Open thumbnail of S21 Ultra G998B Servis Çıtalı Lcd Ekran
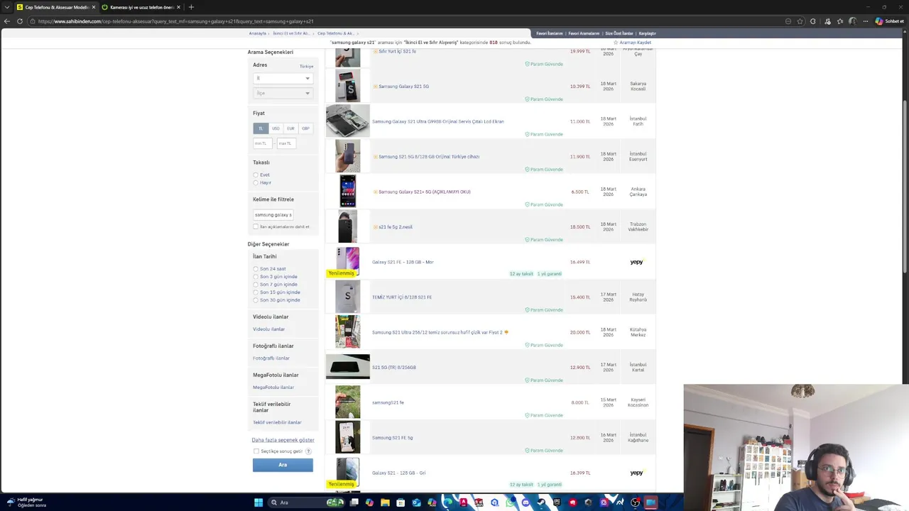909x511 pixels. click(347, 121)
